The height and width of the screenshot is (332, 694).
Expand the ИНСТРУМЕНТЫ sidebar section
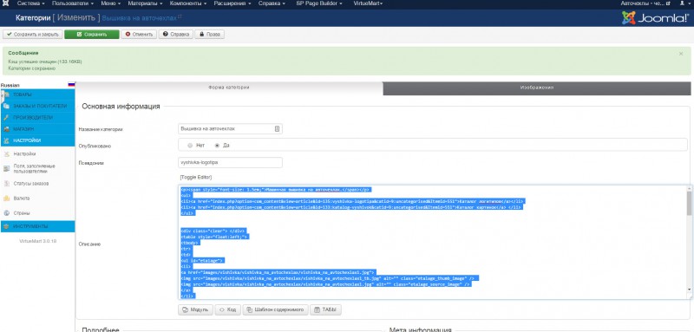pos(37,226)
